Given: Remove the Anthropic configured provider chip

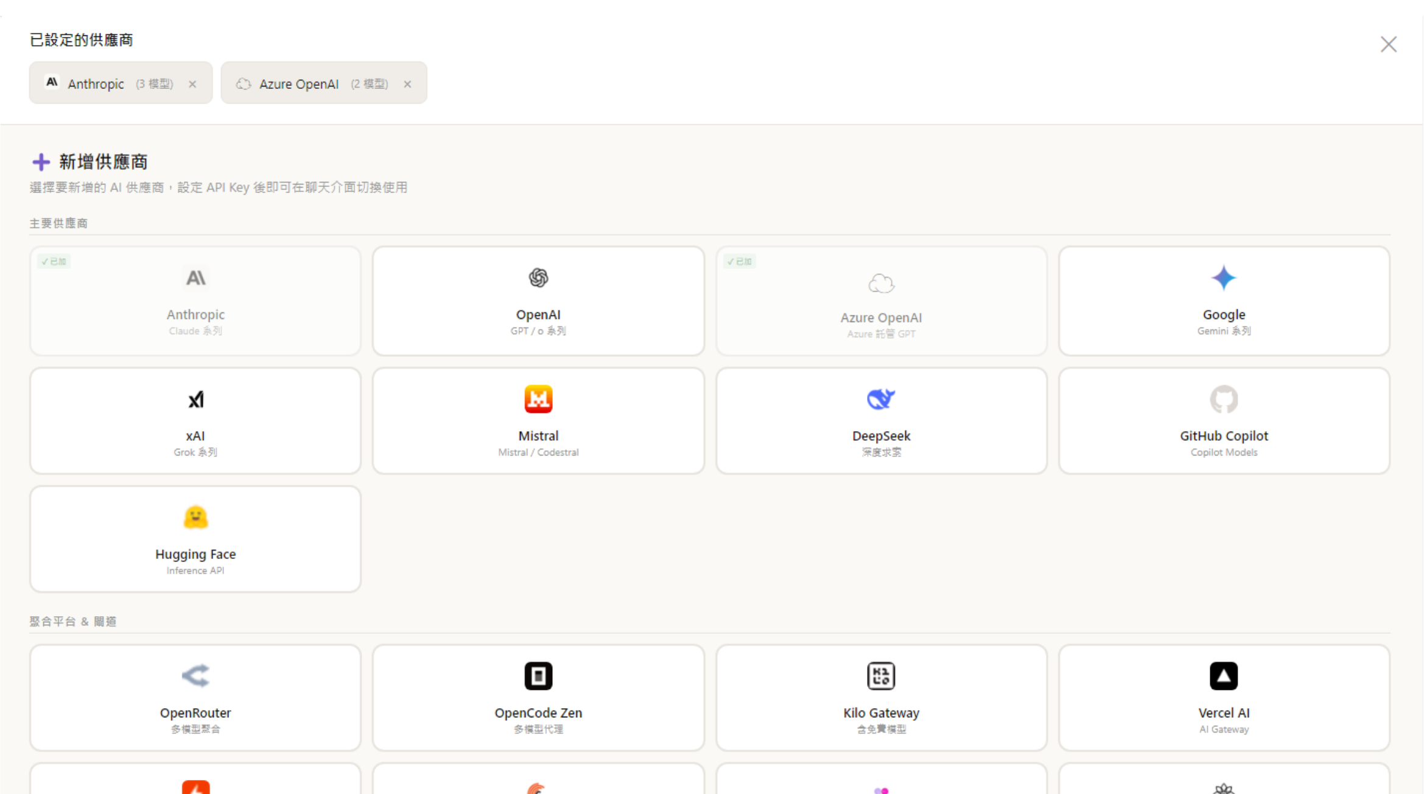Looking at the screenshot, I should (192, 84).
